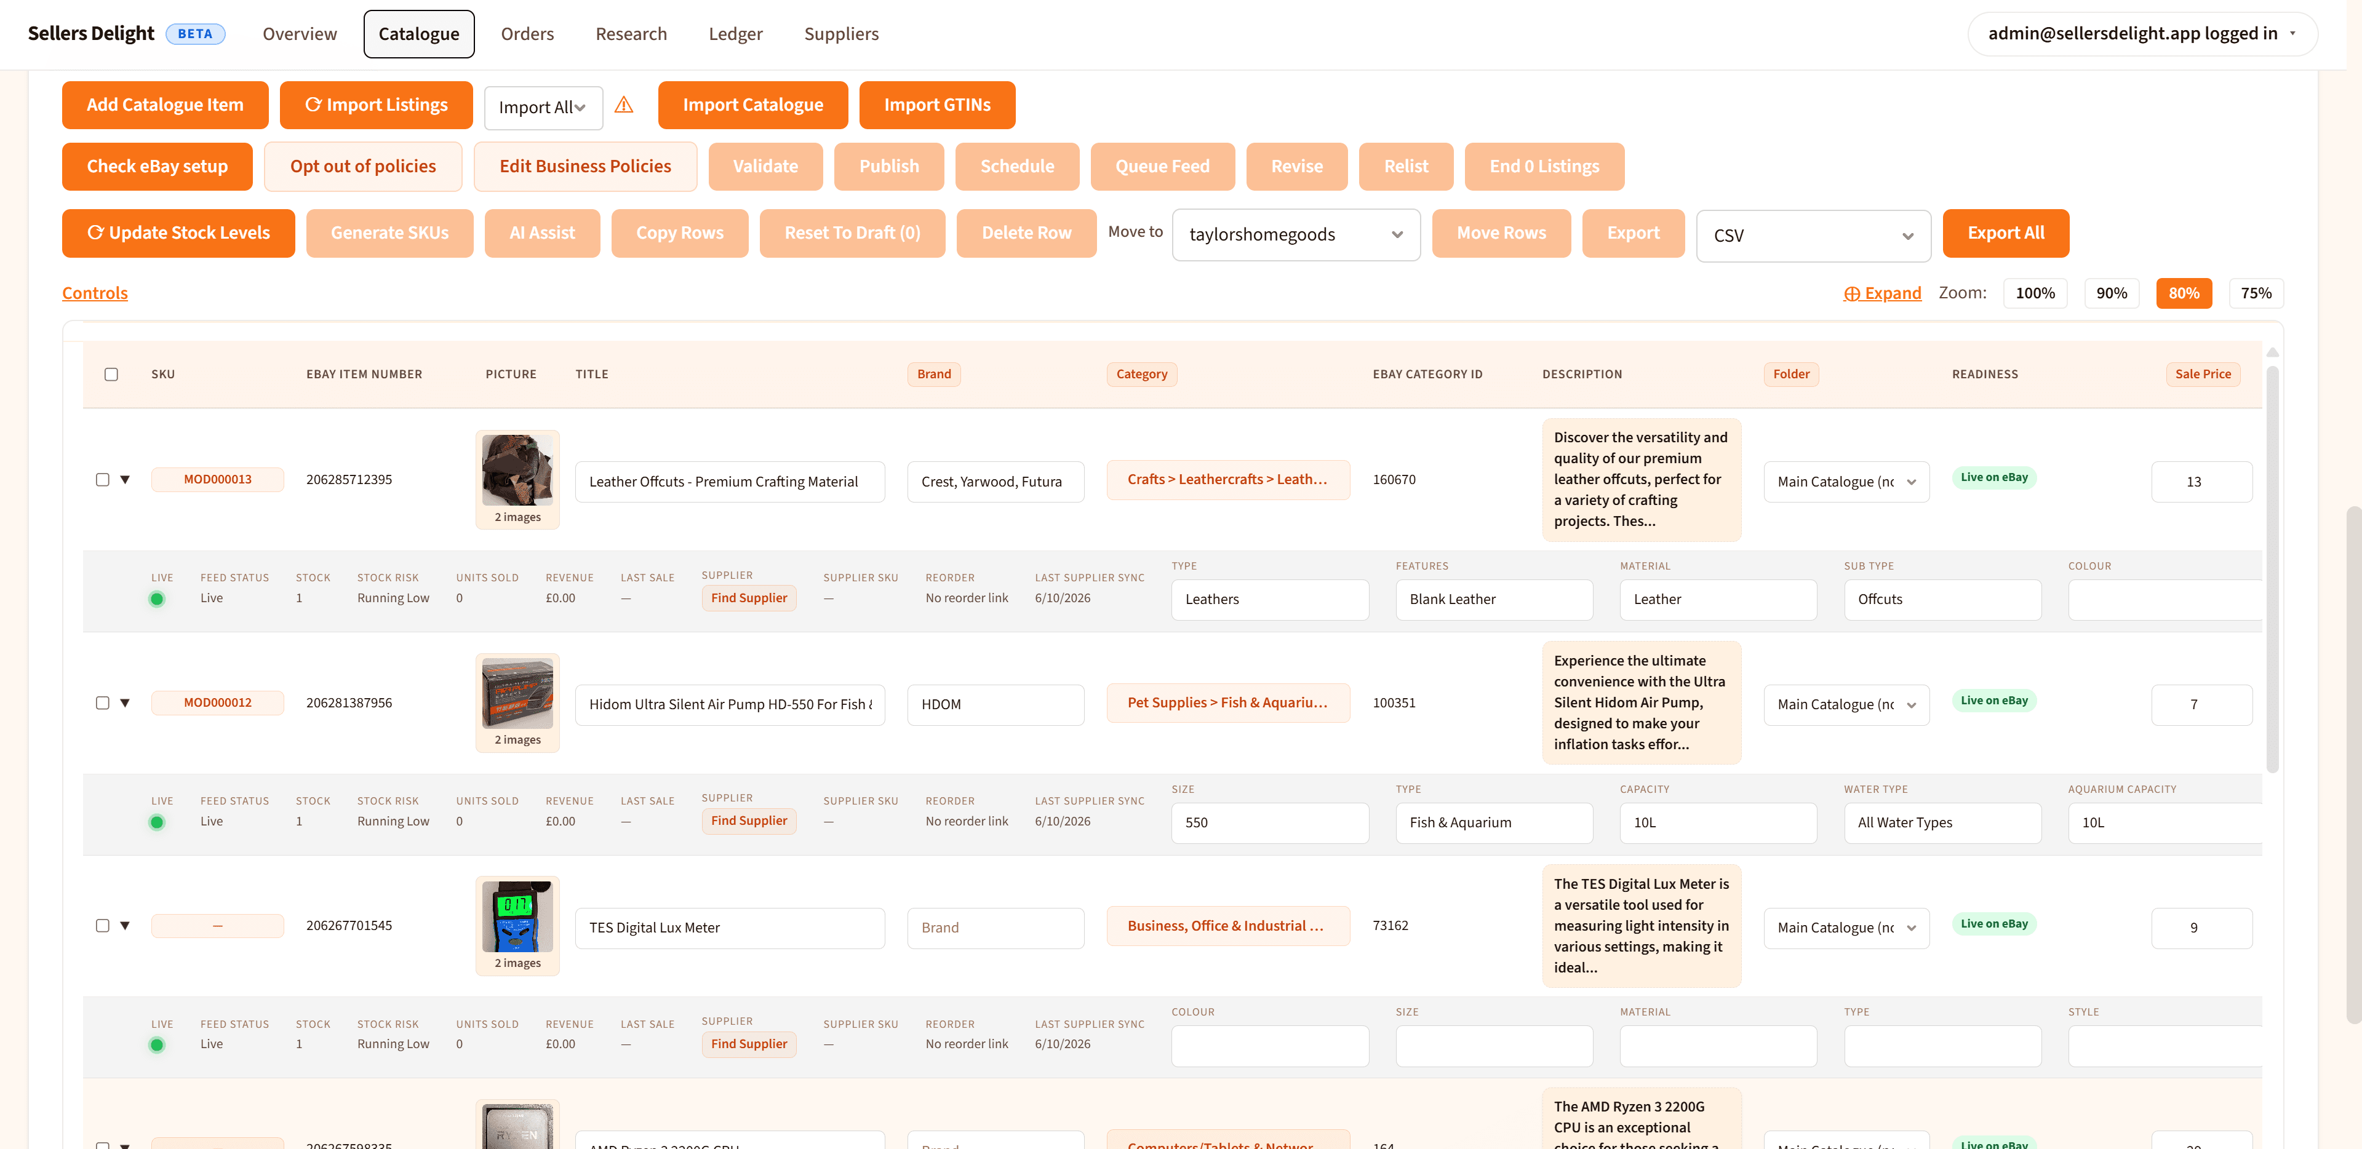
Task: Open Folder dropdown for Hidom Air Pump row
Action: pyautogui.click(x=1846, y=704)
